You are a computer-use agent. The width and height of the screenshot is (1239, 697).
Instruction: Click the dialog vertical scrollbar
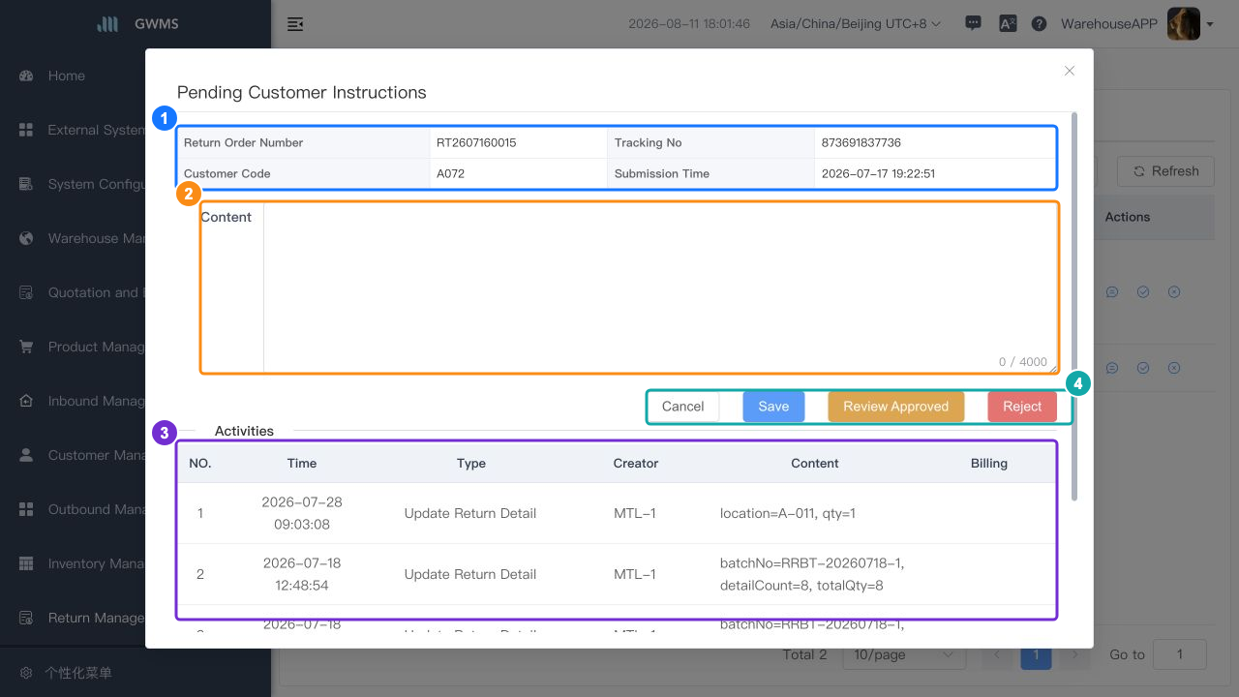click(x=1074, y=307)
